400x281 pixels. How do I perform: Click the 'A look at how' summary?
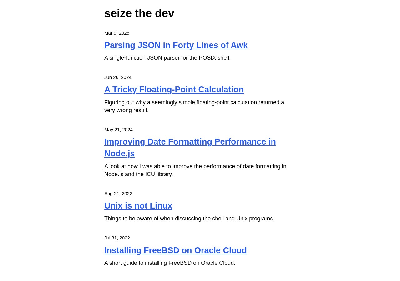click(x=195, y=166)
